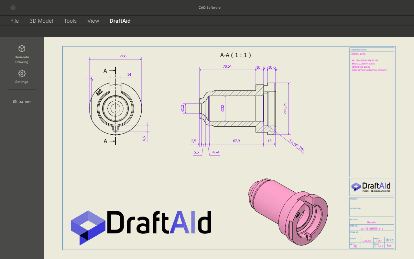Select "FIRST ARTICLE INSPECTION REQUIRED" note
Screen dimensions: 414x259
click(x=369, y=70)
